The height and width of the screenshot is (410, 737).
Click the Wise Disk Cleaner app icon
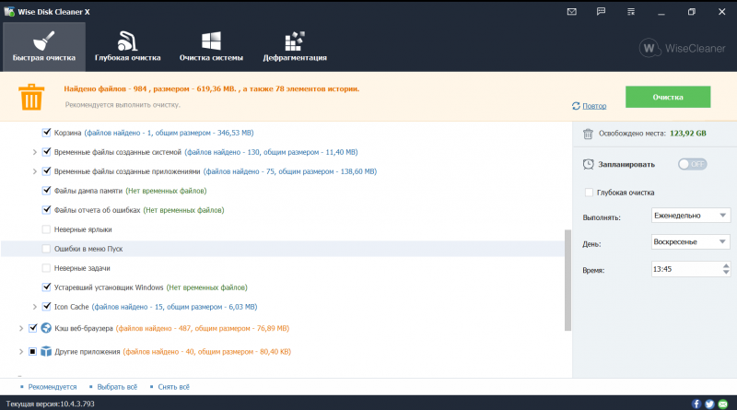pyautogui.click(x=9, y=12)
